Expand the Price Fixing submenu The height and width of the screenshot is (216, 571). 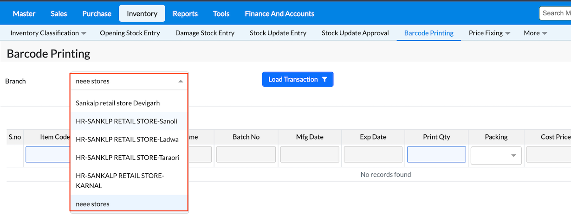point(489,33)
